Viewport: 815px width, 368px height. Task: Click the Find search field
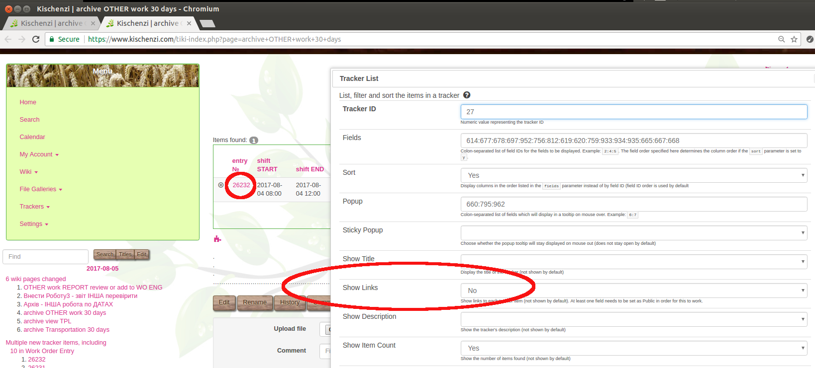pos(45,257)
